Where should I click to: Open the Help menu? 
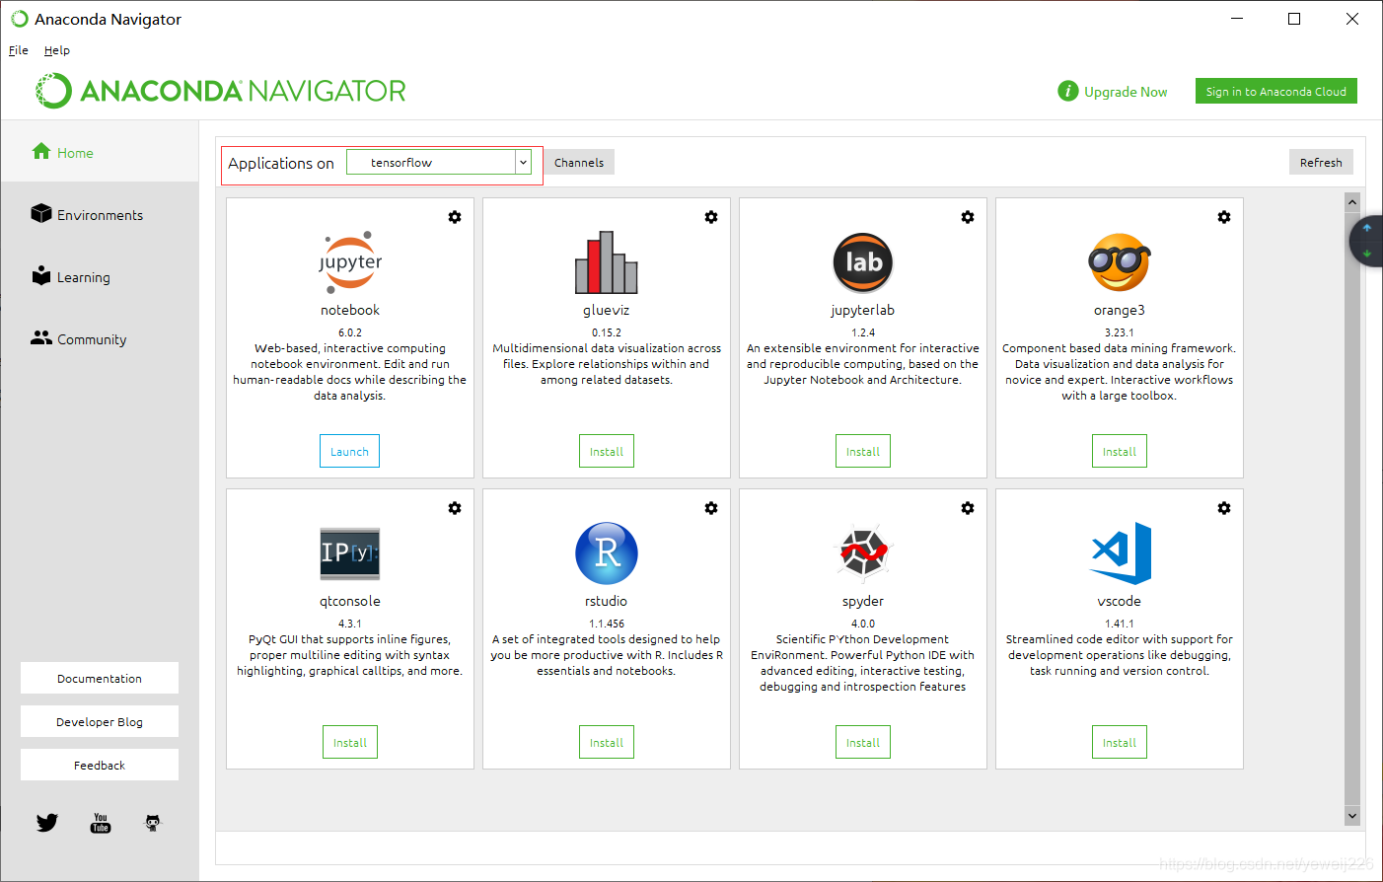tap(57, 50)
